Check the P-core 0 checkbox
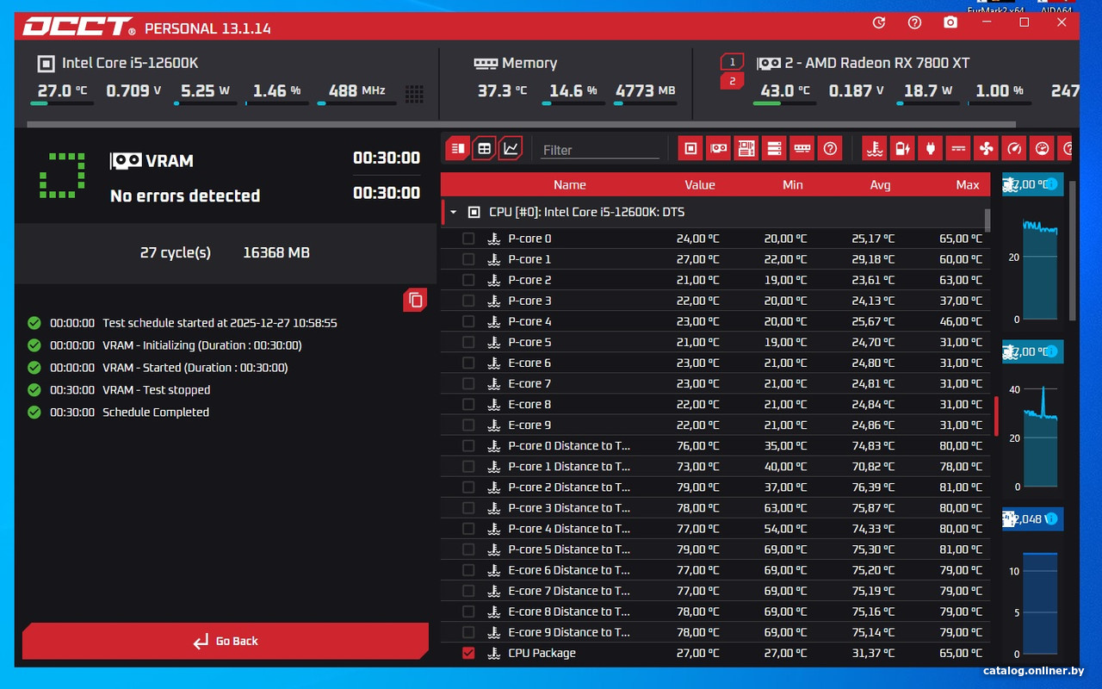This screenshot has height=689, width=1102. click(x=468, y=239)
